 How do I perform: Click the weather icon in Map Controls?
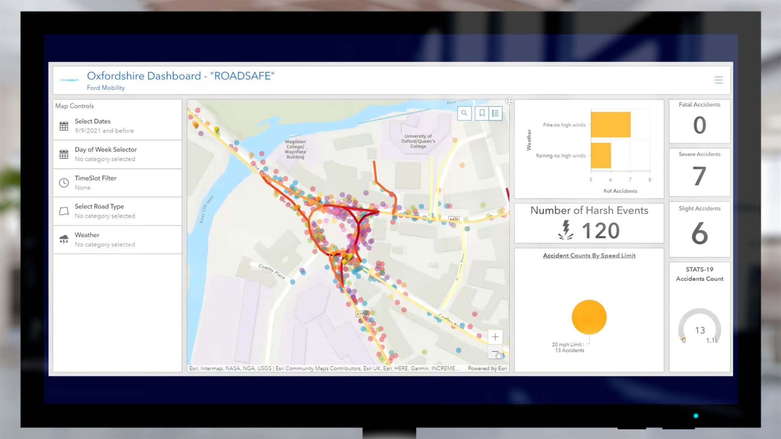tap(63, 240)
